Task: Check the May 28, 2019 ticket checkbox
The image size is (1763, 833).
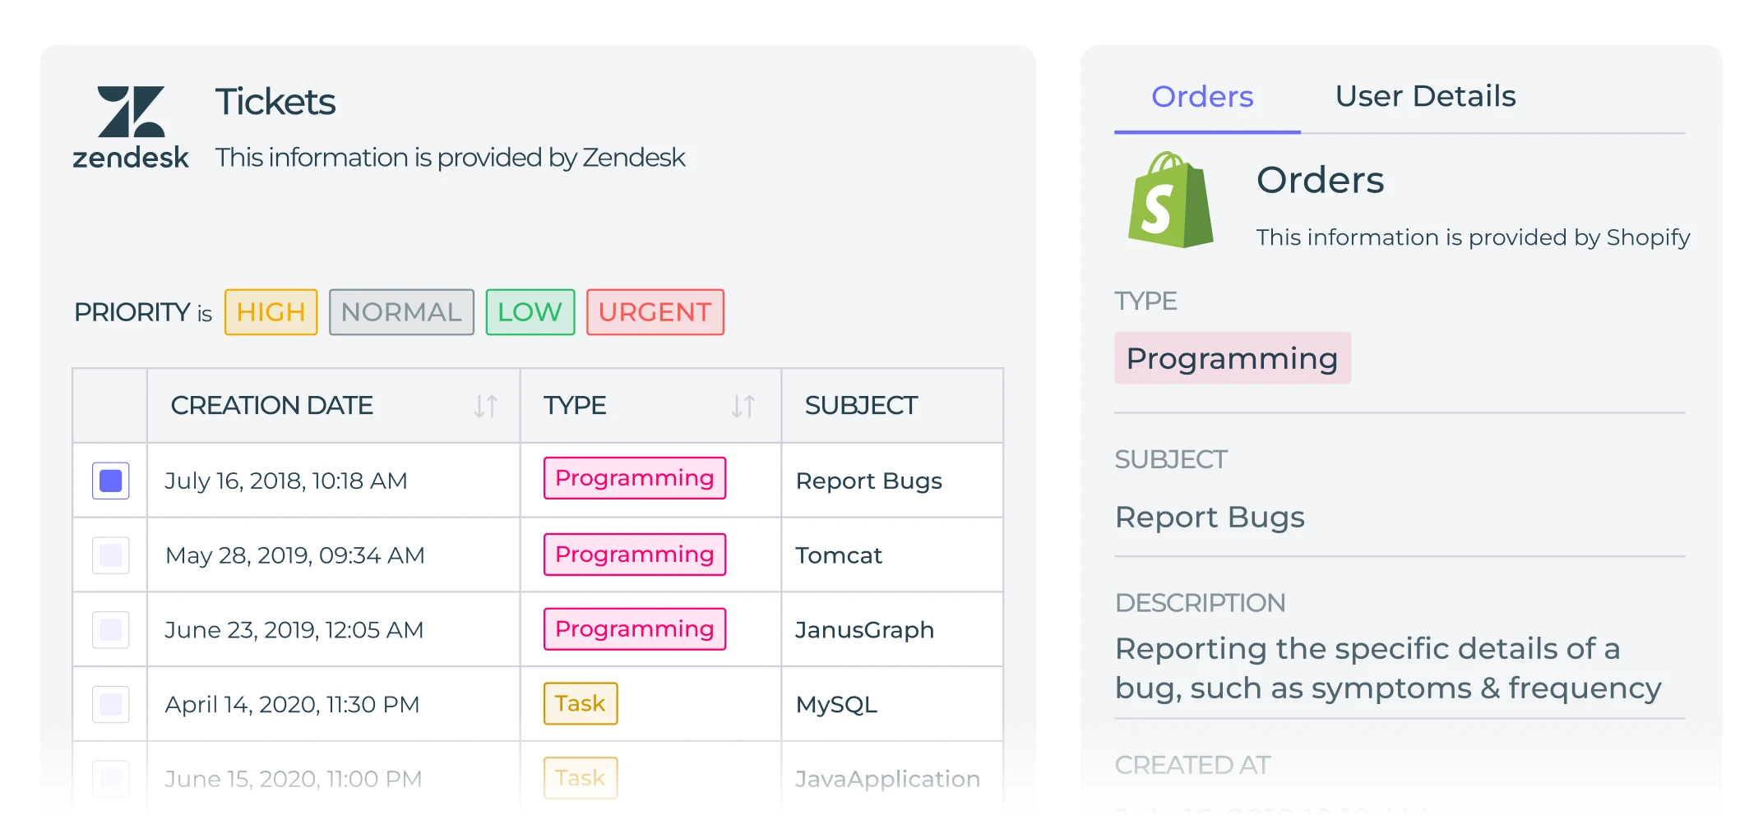Action: point(111,555)
